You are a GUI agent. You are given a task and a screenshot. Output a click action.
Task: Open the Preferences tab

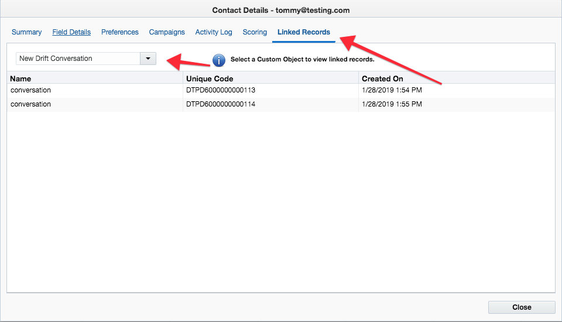pos(119,32)
